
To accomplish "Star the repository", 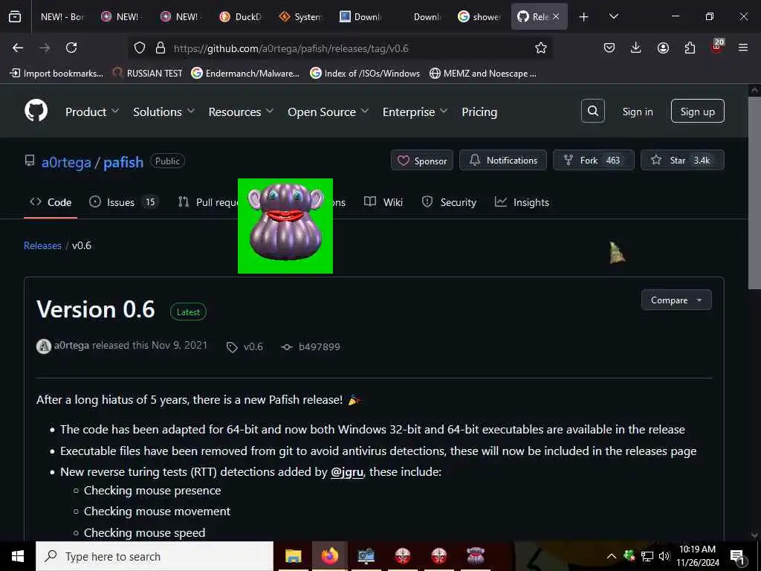I will click(x=682, y=161).
